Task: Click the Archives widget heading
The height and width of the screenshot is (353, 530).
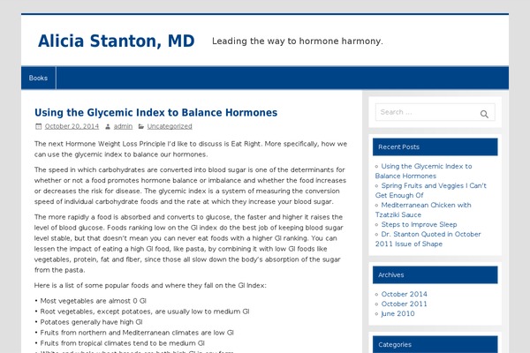Action: click(435, 275)
